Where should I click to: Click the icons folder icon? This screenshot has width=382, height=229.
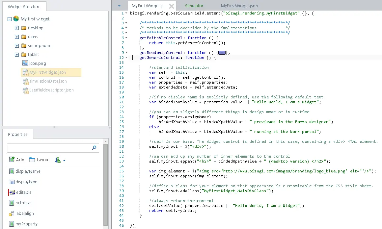point(24,37)
